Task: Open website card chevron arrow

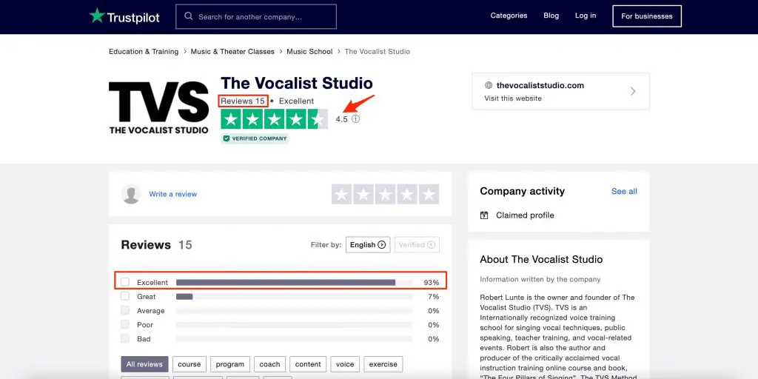Action: [633, 91]
